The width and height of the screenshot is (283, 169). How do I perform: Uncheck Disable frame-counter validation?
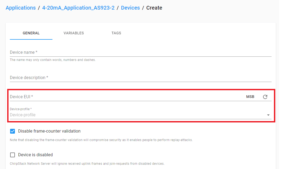(x=13, y=131)
